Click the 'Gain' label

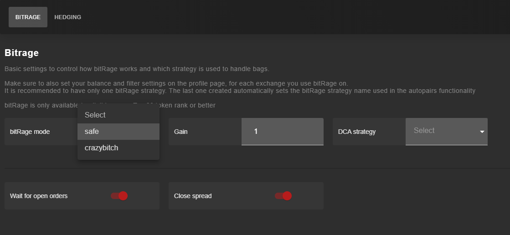pos(181,132)
